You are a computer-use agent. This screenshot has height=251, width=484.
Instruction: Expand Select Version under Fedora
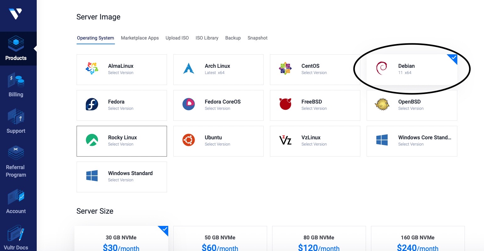pyautogui.click(x=121, y=109)
